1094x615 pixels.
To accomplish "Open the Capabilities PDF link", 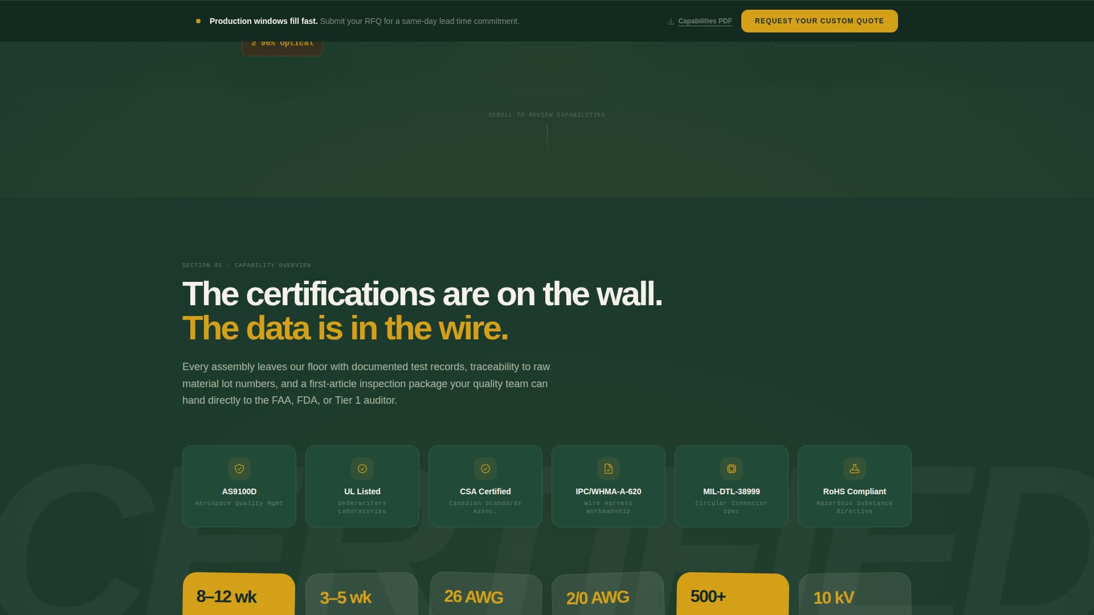I will pyautogui.click(x=705, y=20).
